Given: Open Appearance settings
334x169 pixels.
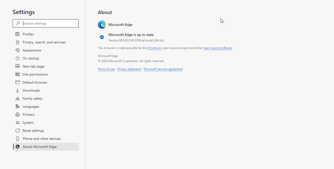Looking at the screenshot, I should 46,50.
